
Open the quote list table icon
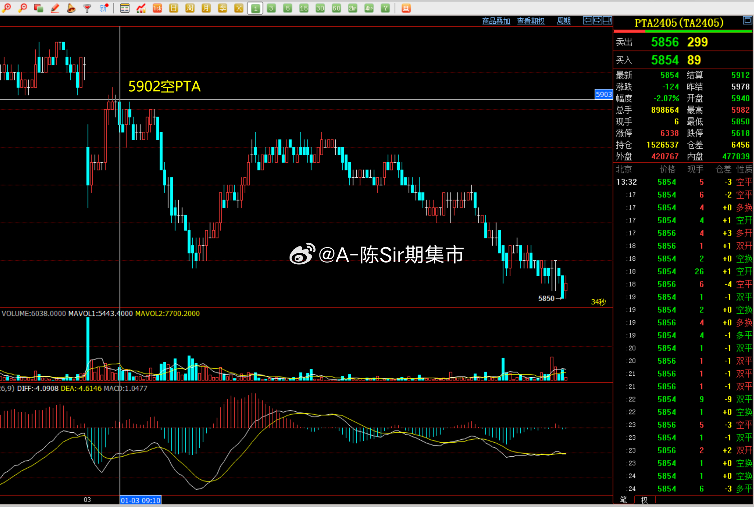point(125,8)
